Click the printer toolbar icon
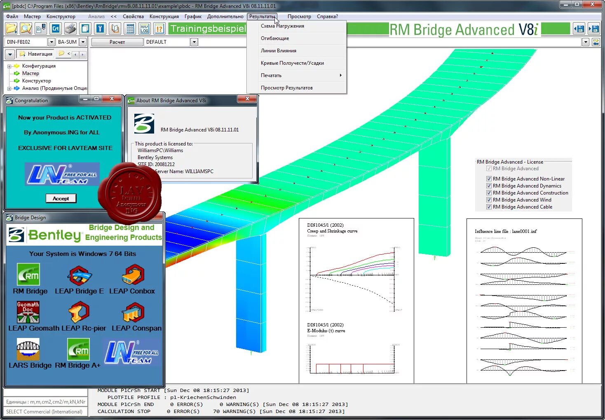Viewport: 605px width, 420px height. (70, 28)
